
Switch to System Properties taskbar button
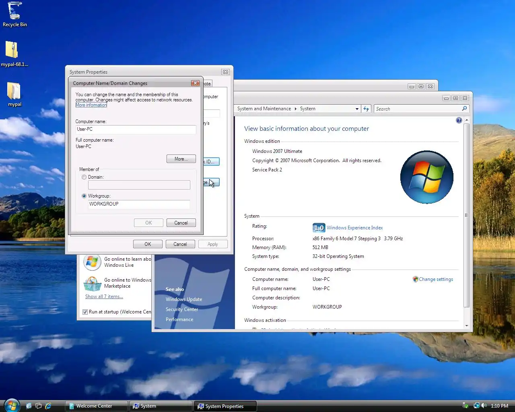[x=225, y=406]
